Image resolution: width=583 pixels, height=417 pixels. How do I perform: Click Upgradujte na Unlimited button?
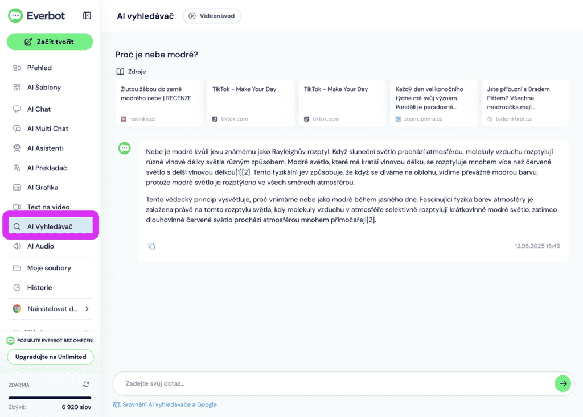pos(51,357)
